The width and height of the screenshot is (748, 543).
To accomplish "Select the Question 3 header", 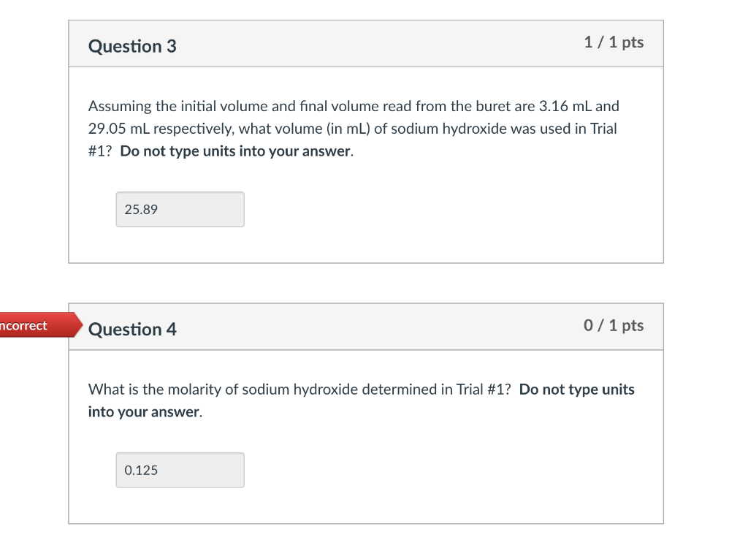I will [131, 46].
